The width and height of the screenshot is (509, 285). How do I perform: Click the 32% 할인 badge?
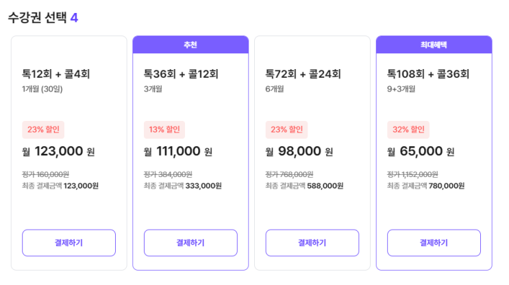tap(408, 129)
